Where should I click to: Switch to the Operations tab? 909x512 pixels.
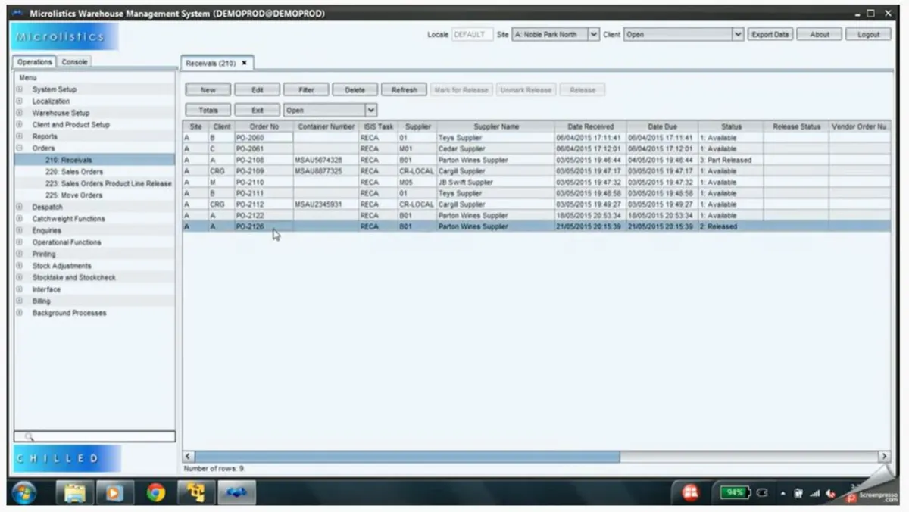(35, 62)
